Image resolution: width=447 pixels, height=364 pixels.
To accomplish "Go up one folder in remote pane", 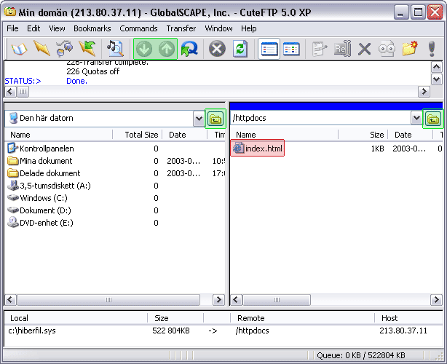I will click(433, 118).
